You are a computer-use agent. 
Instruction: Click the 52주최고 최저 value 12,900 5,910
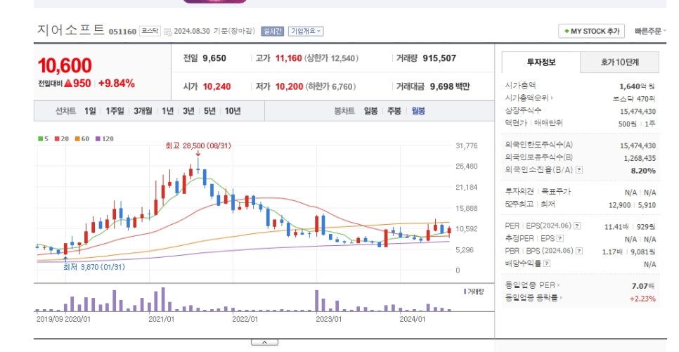[x=632, y=204]
